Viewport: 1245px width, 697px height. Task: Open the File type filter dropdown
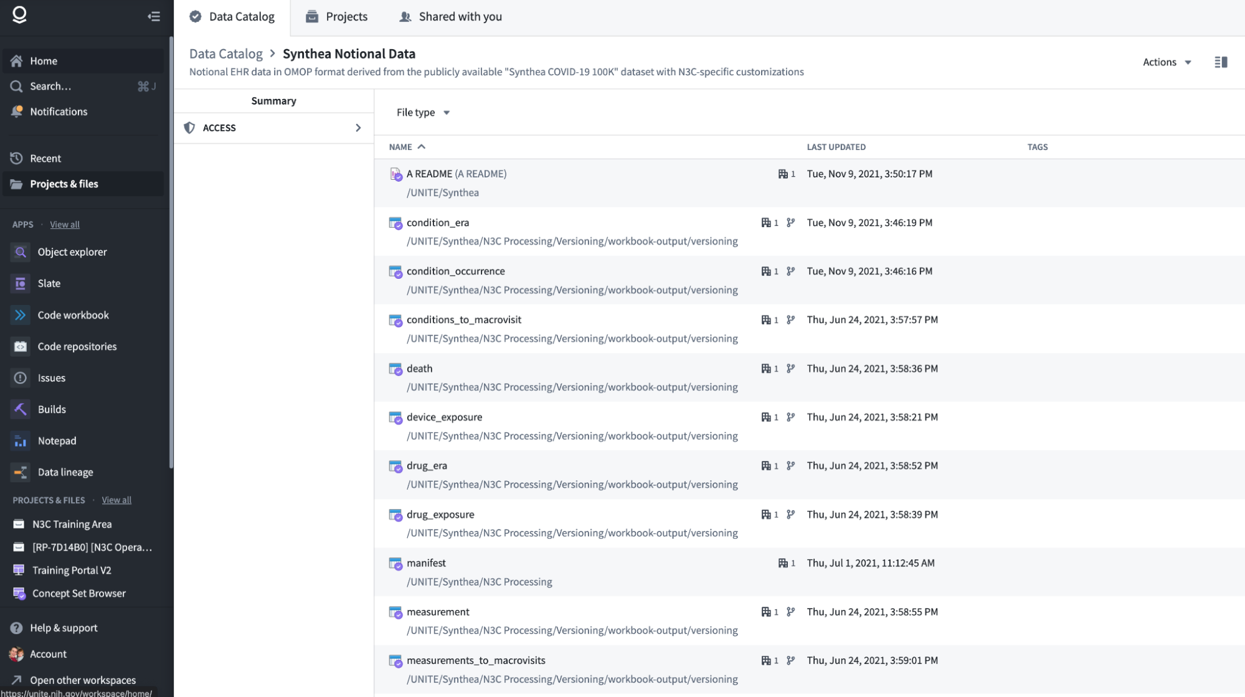(x=423, y=113)
